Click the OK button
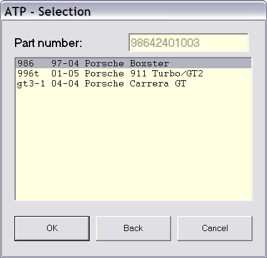Screen dimensions: 267x258 (x=52, y=229)
